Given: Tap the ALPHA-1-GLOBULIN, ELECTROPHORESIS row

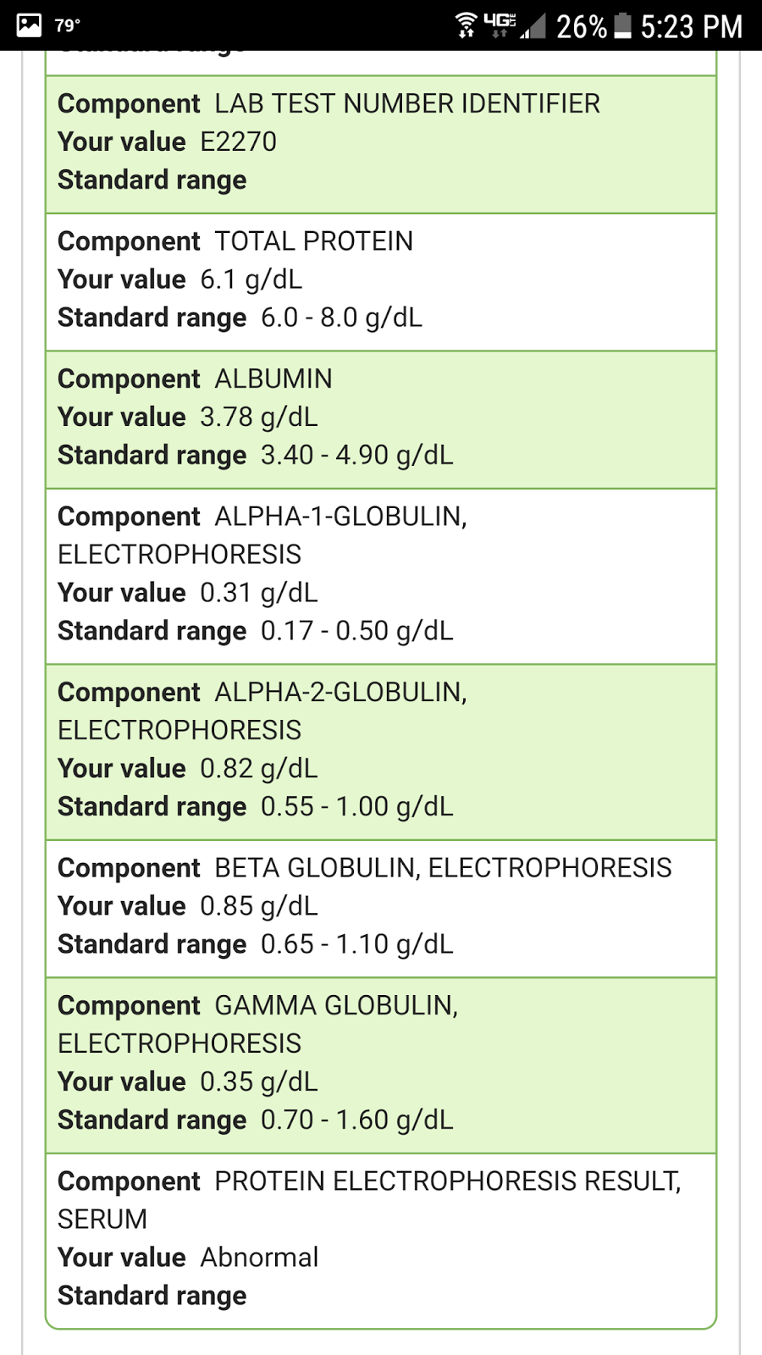Looking at the screenshot, I should 381,577.
